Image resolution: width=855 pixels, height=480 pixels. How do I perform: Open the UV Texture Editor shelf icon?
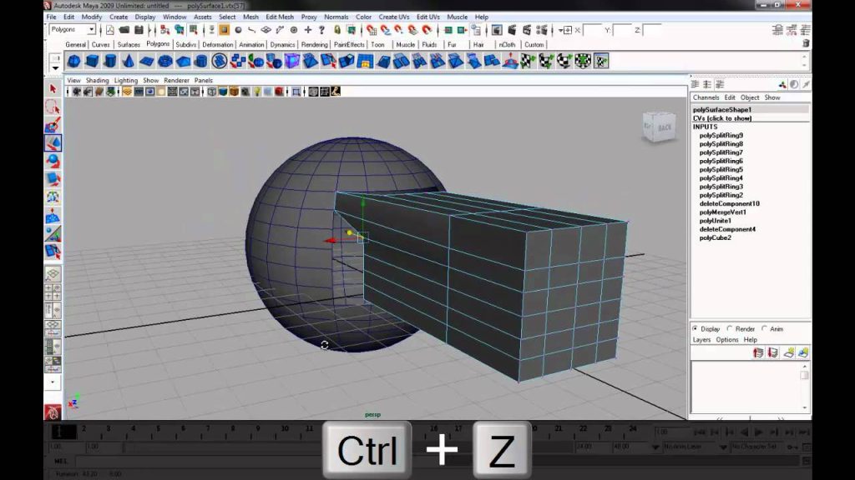(601, 61)
